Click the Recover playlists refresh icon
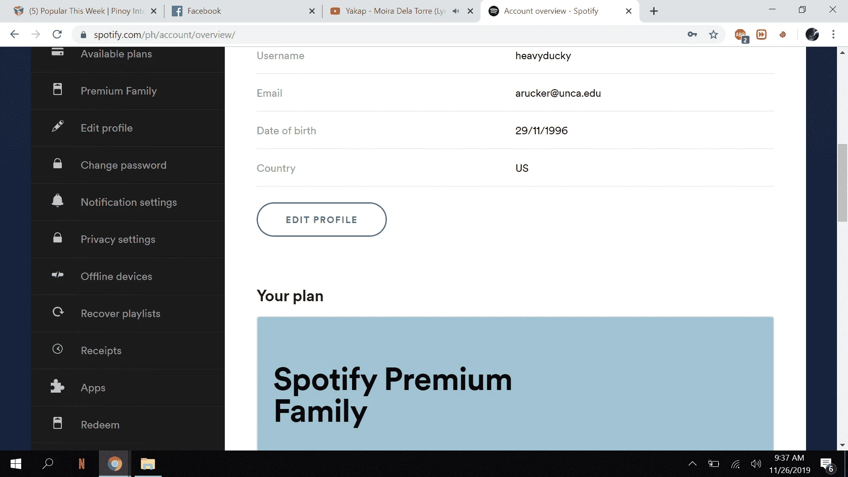848x477 pixels. [x=58, y=312]
